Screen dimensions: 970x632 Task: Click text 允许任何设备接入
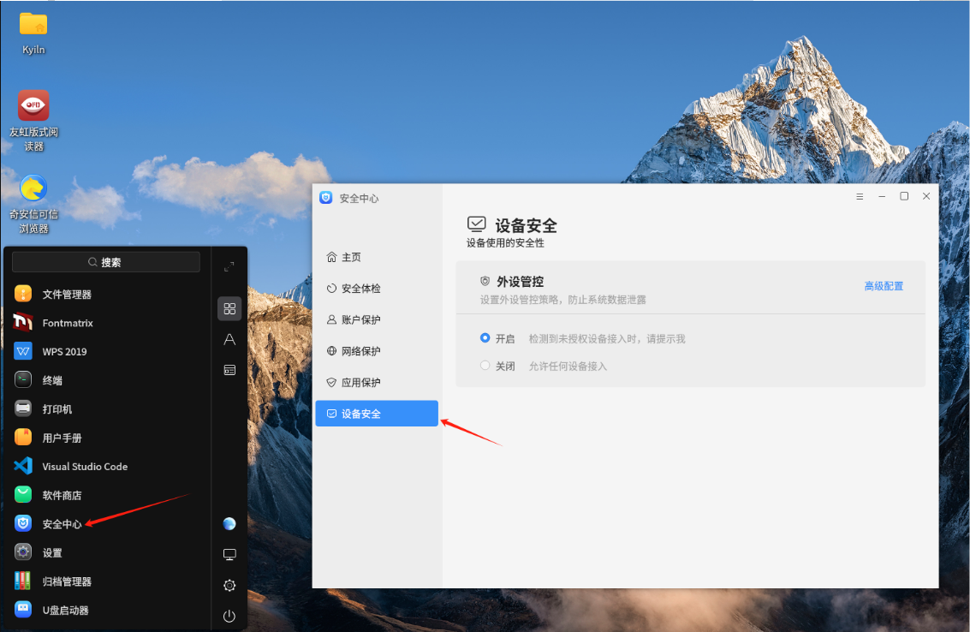[x=568, y=366]
